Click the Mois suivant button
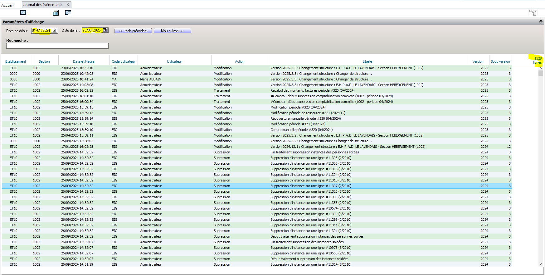 173,31
